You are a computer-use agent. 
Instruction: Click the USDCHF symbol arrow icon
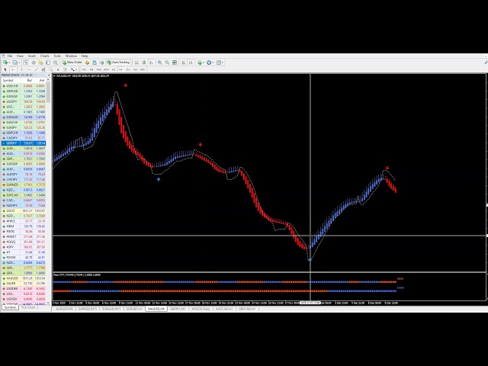pos(4,86)
